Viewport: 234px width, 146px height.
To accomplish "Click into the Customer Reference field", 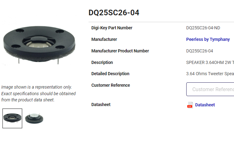I will pos(210,89).
